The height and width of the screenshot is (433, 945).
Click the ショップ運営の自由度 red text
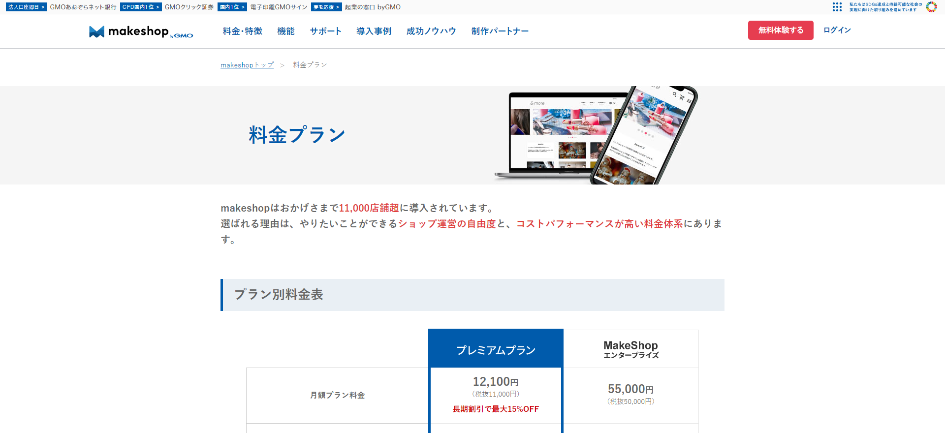click(447, 224)
